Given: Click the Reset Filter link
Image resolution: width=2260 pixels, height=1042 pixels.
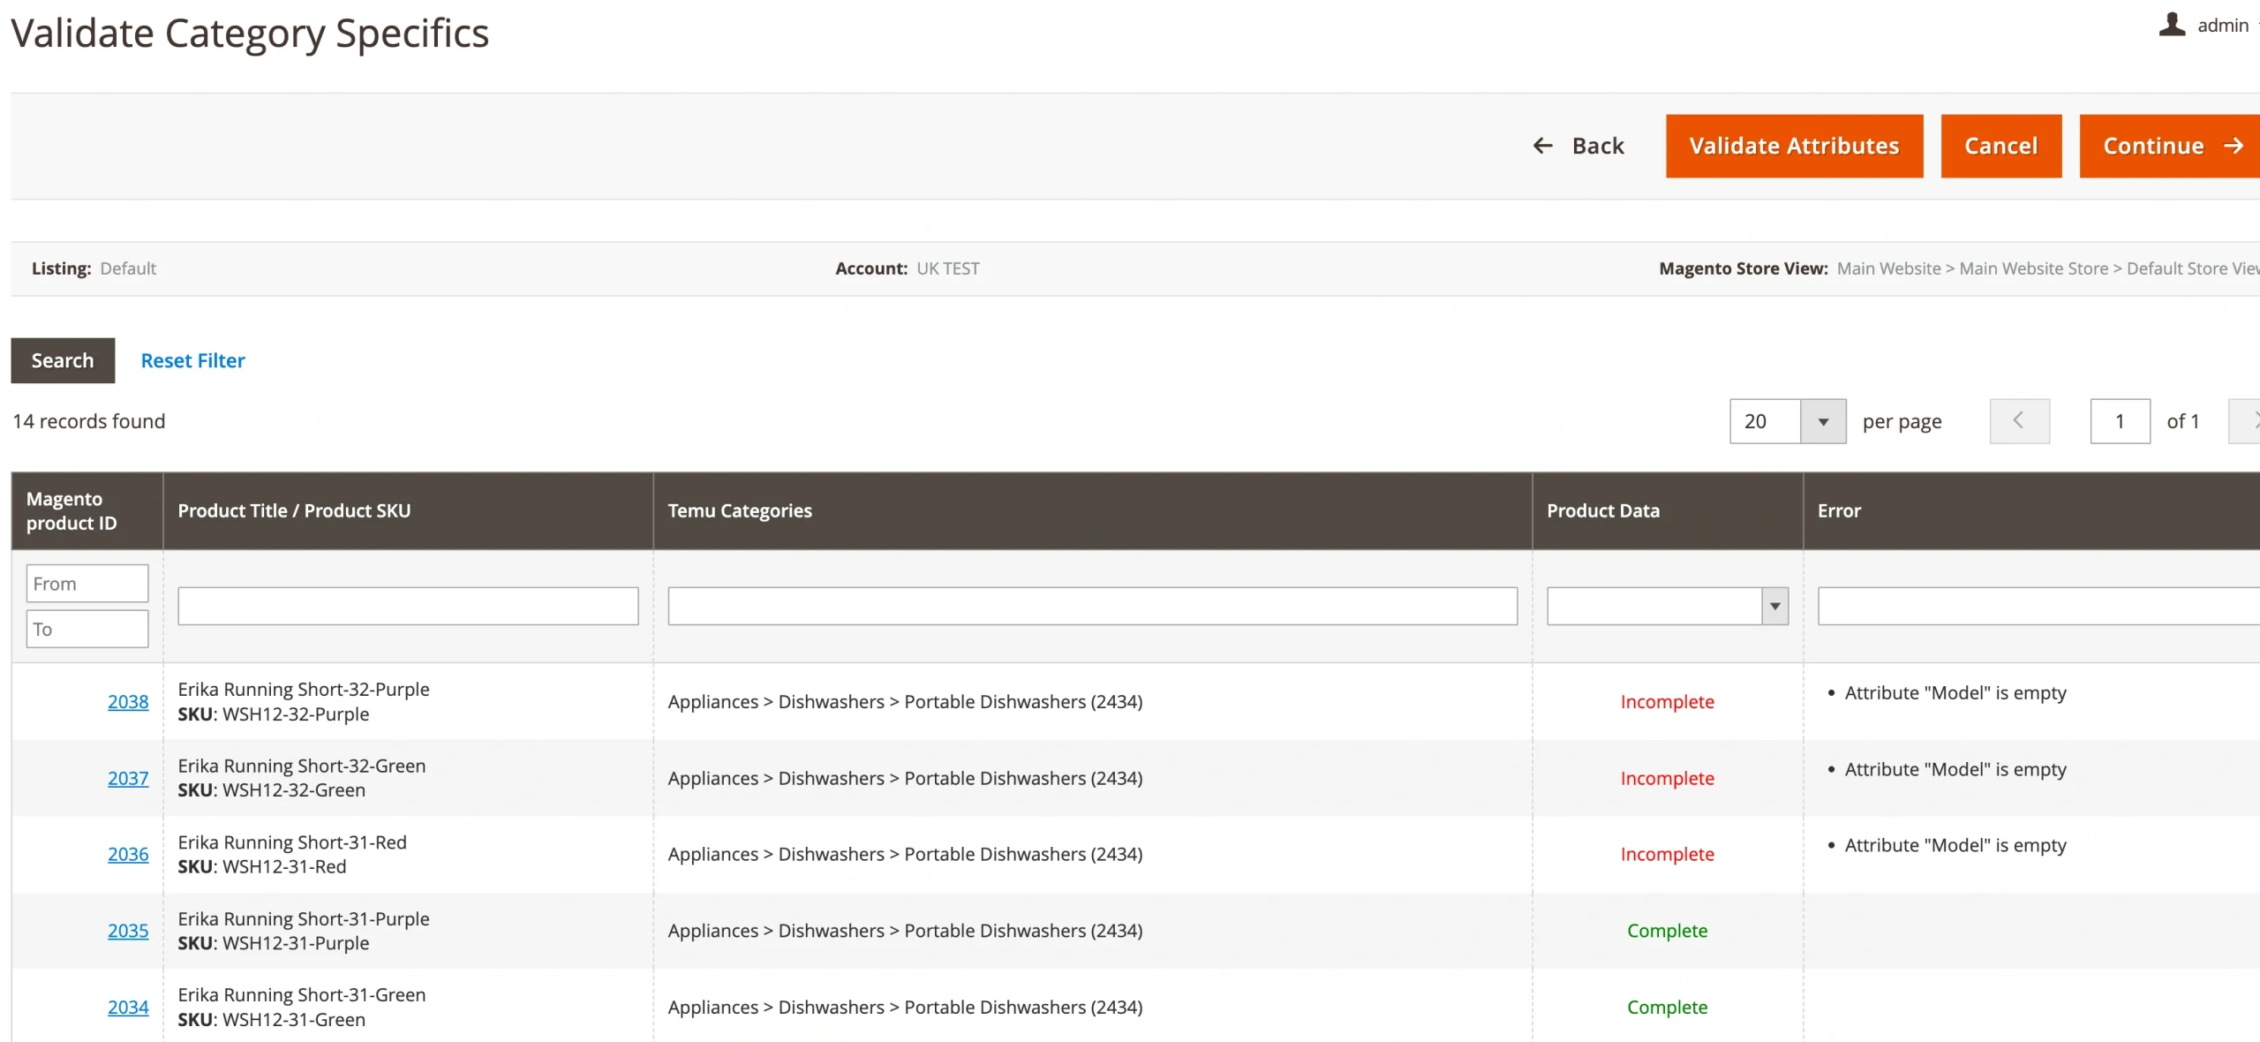Looking at the screenshot, I should [192, 360].
